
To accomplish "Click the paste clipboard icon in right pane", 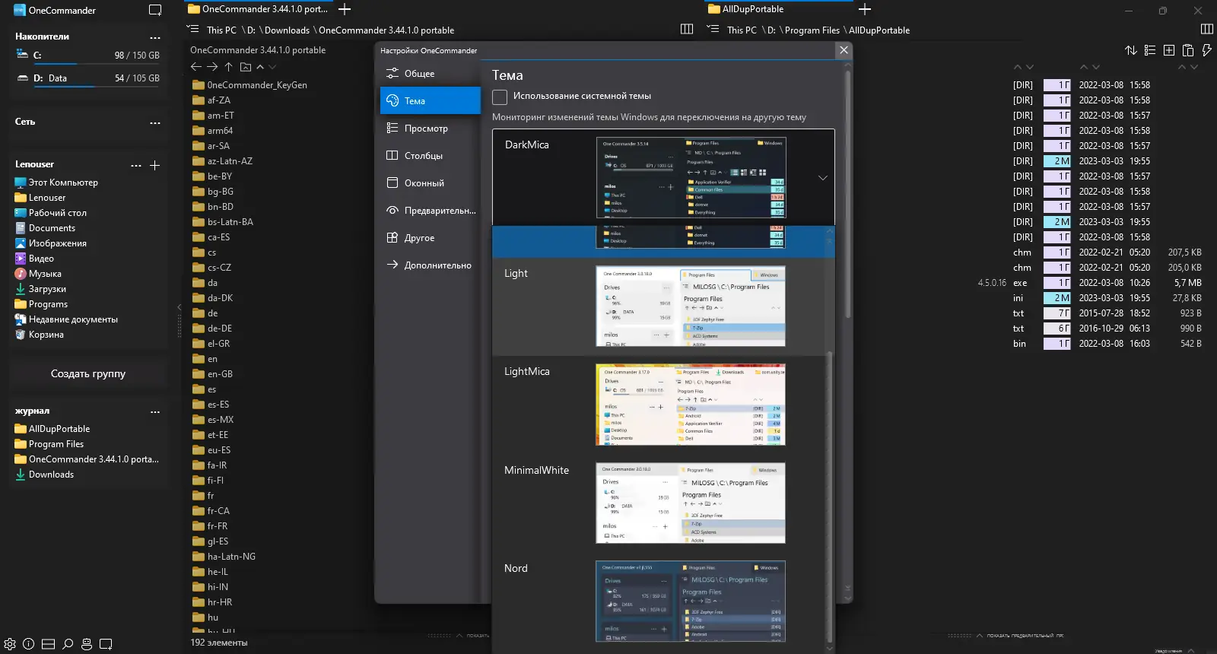I will 1188,50.
